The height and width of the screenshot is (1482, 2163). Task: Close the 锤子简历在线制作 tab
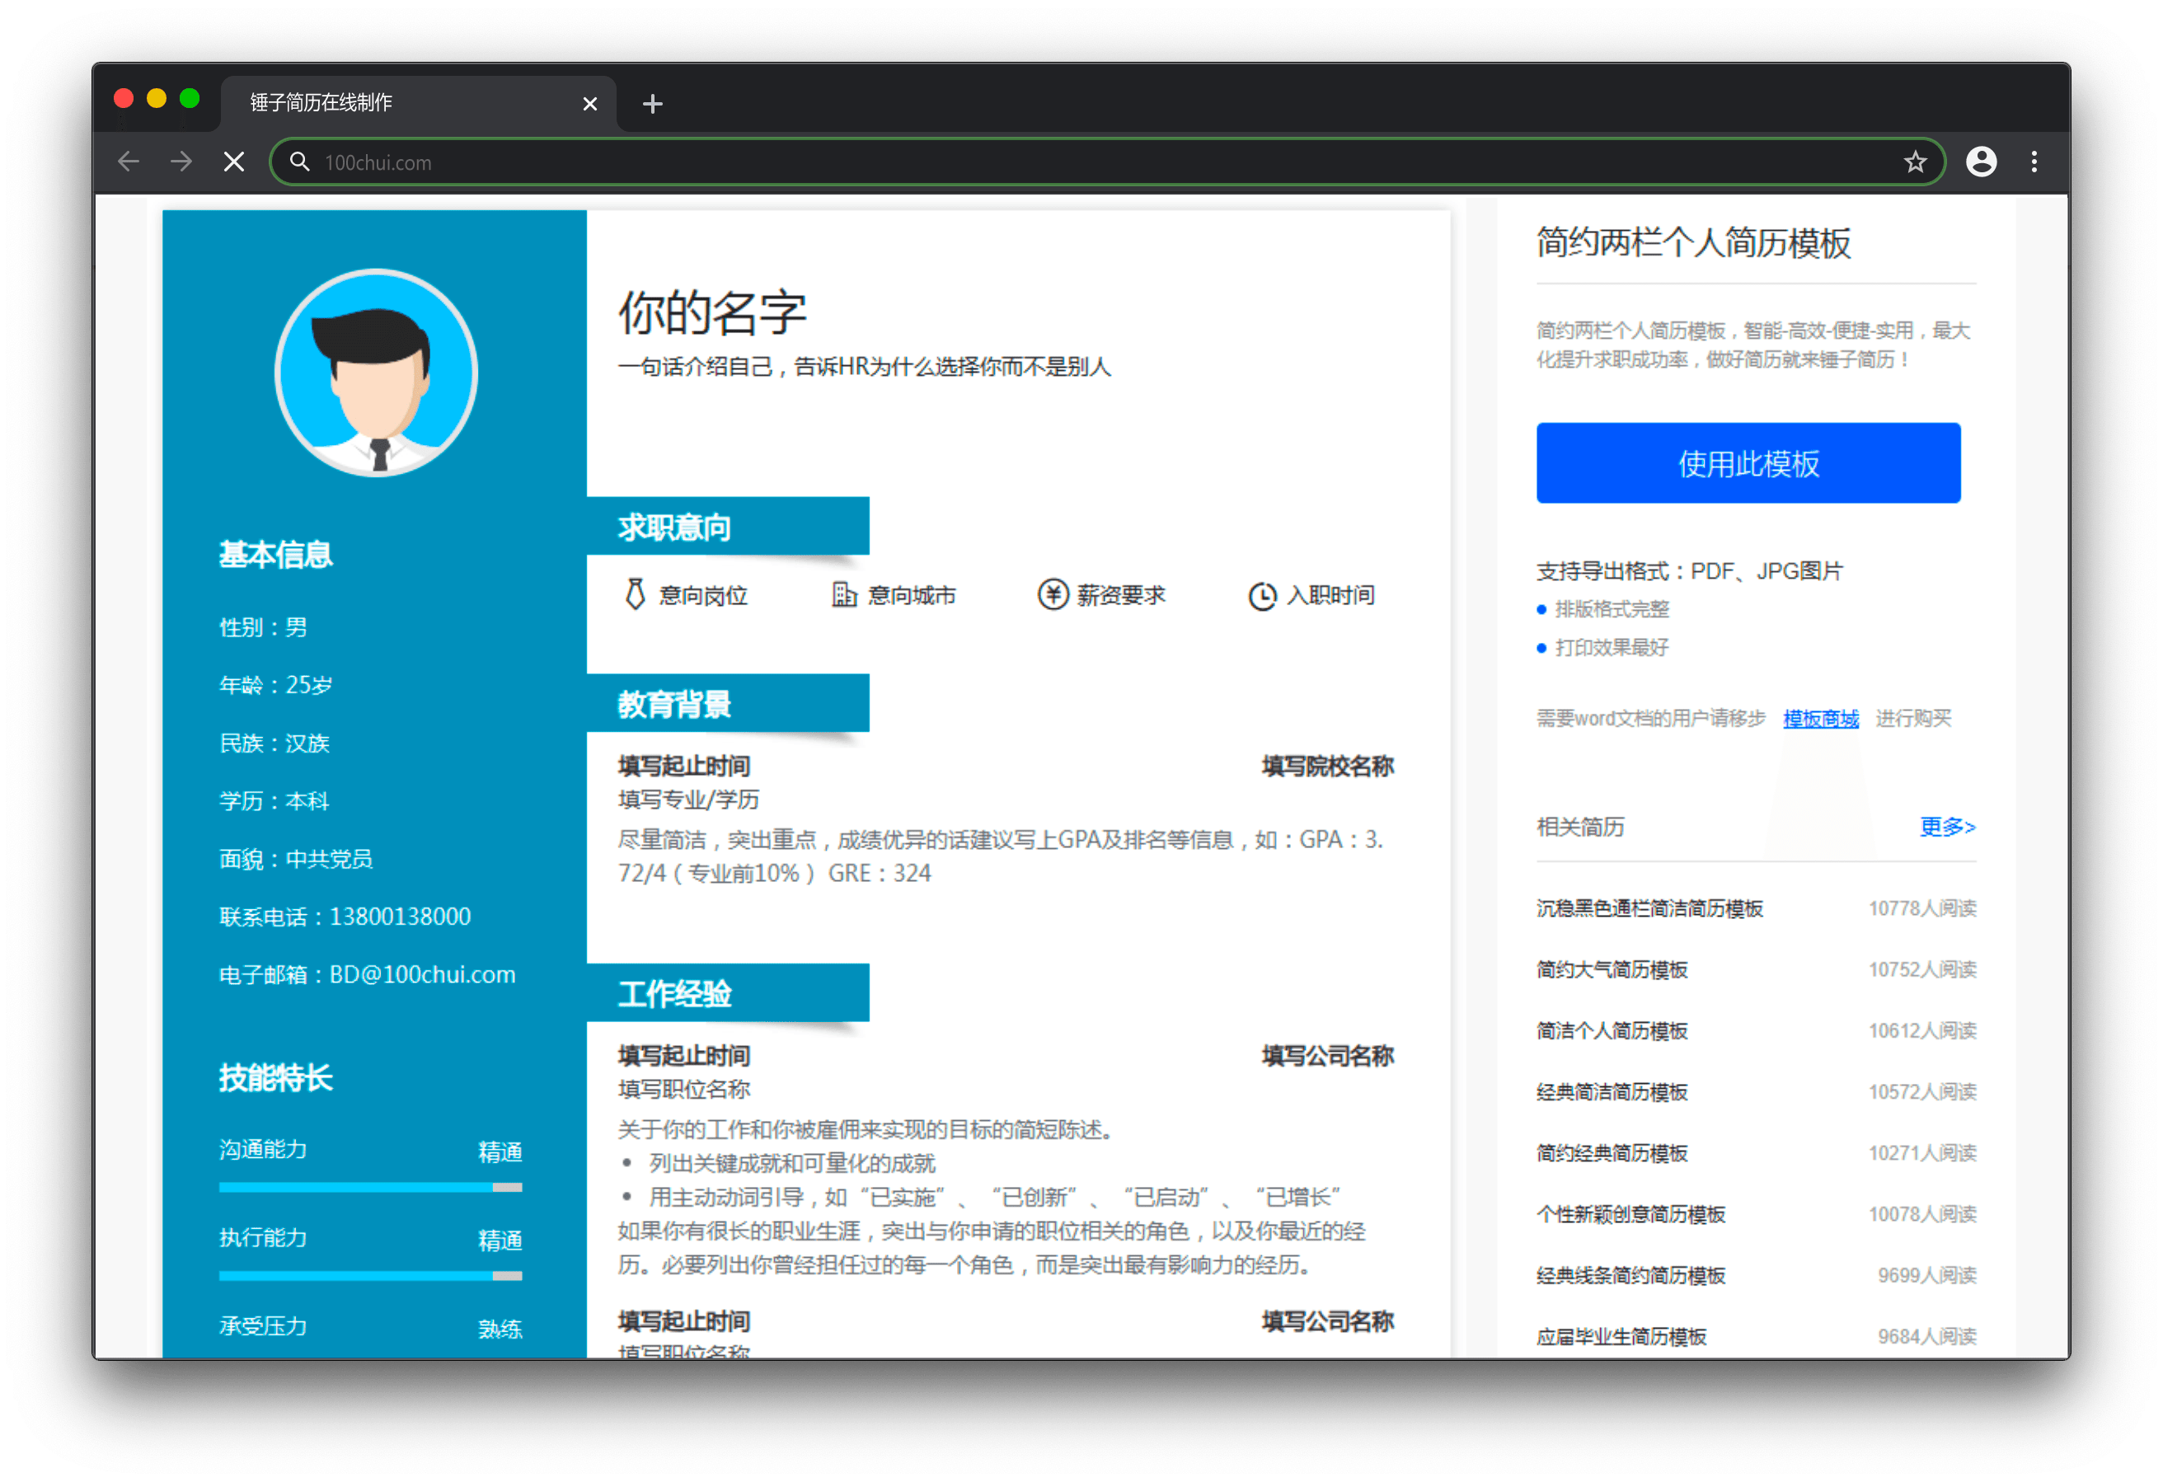point(589,103)
